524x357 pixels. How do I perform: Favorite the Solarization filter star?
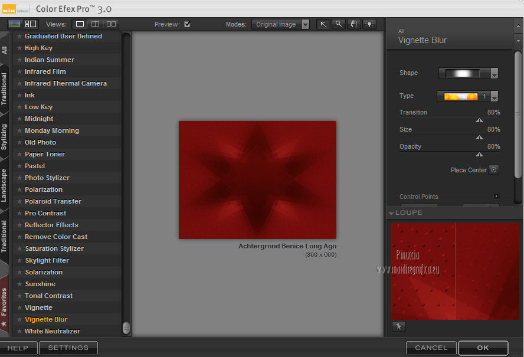pyautogui.click(x=19, y=272)
